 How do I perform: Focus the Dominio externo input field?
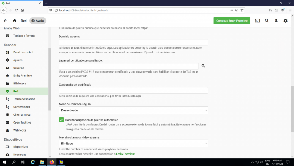point(133,42)
